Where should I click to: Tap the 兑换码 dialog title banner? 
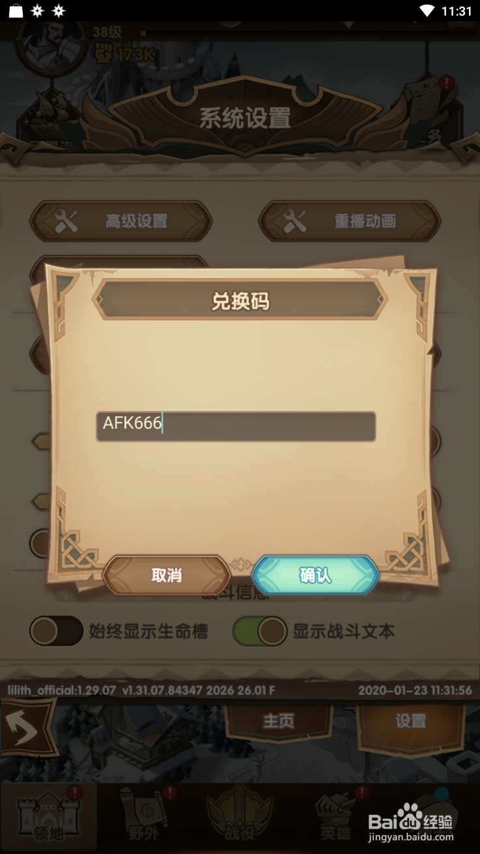pos(240,301)
